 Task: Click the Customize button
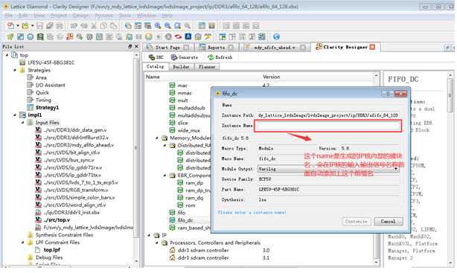[x=357, y=222]
